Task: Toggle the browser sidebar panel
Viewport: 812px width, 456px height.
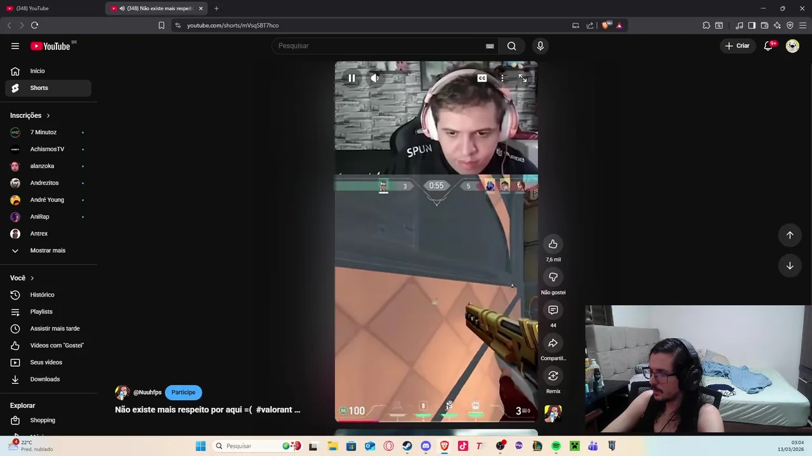Action: tap(752, 25)
